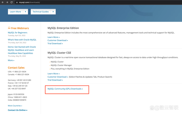The height and width of the screenshot is (114, 182).
Task: Click the Free Webinars laptop icon
Action: coord(9,28)
